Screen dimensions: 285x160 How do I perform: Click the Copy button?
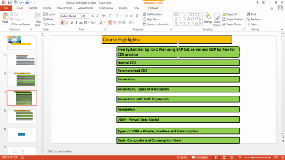pos(15,19)
